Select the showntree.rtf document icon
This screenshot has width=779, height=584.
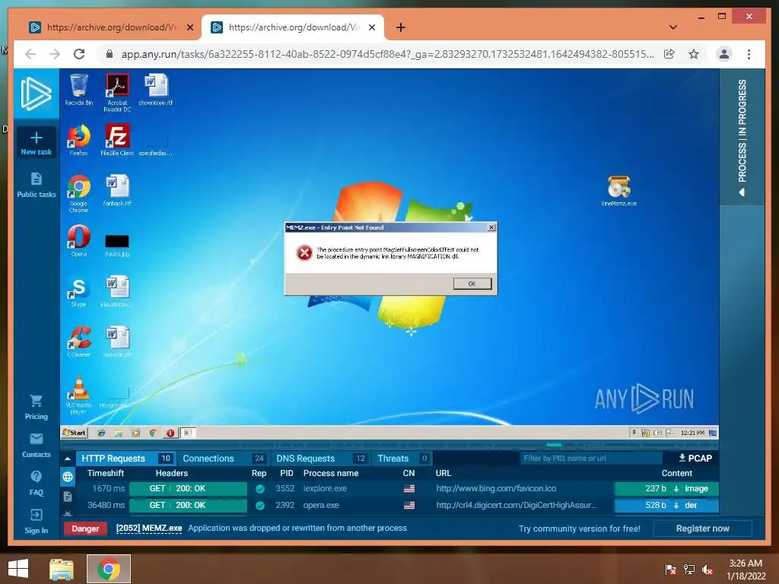155,90
